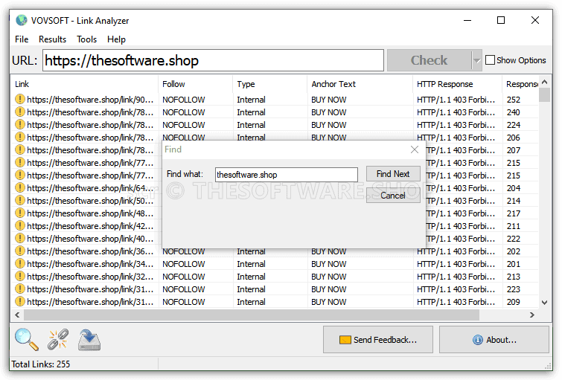
Task: Select link row ending in link/64…
Action: tap(90, 188)
